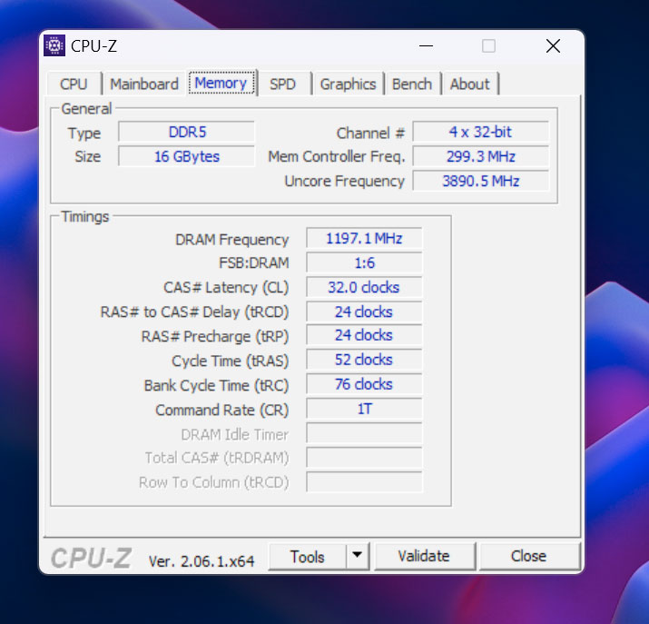Click the empty DRAM Idle Timer field
The image size is (649, 624).
[364, 433]
